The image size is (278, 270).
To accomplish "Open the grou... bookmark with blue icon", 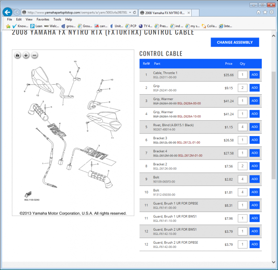I will (x=68, y=26).
